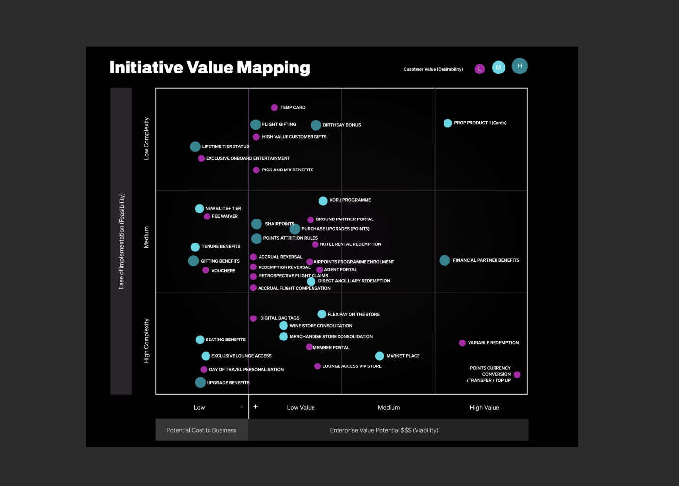This screenshot has width=679, height=486.
Task: Click the Initiative Value Mapping title
Action: point(209,68)
